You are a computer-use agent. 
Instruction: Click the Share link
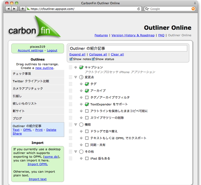tap(17, 134)
